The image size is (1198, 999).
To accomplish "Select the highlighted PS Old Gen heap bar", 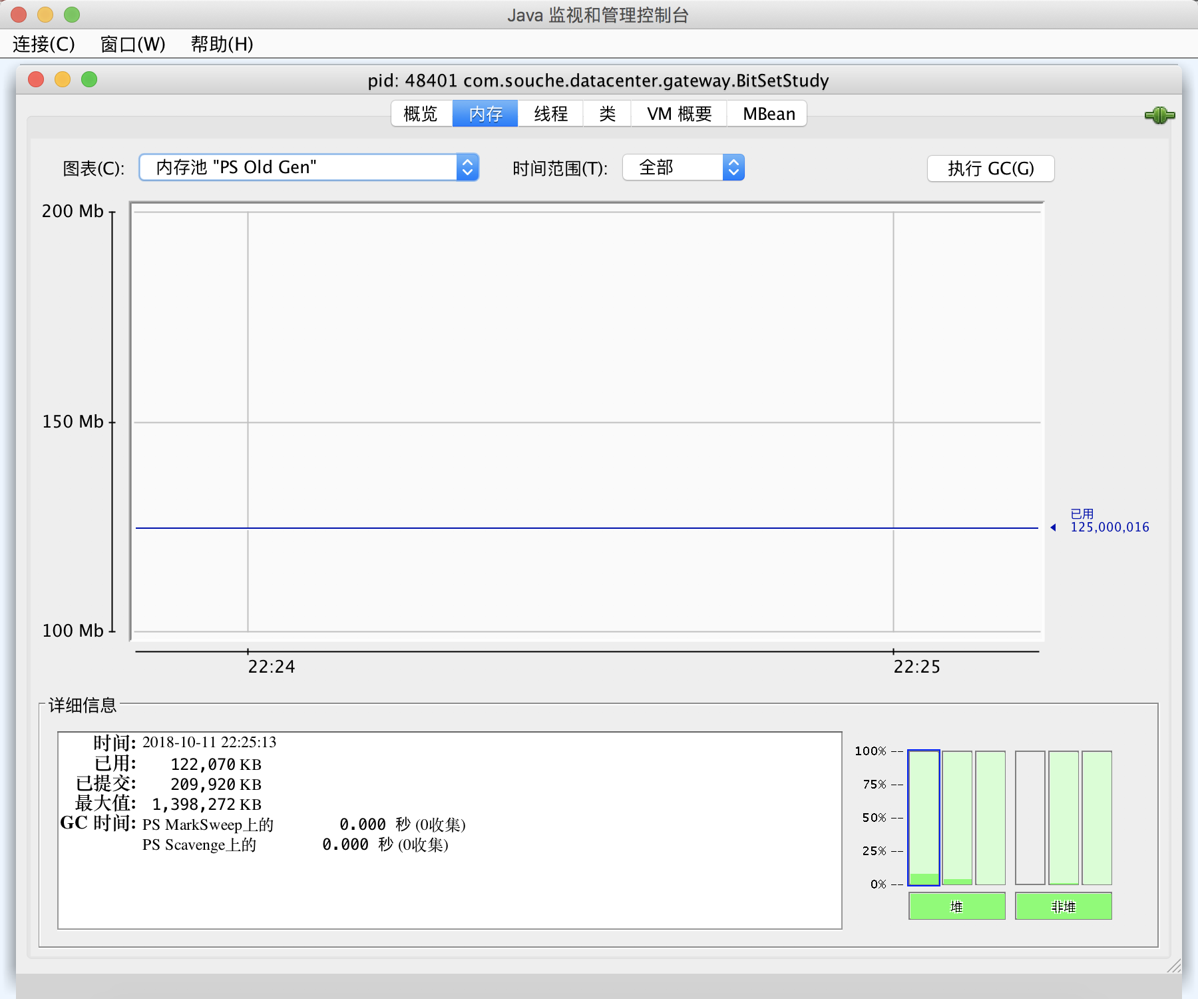I will tap(922, 818).
